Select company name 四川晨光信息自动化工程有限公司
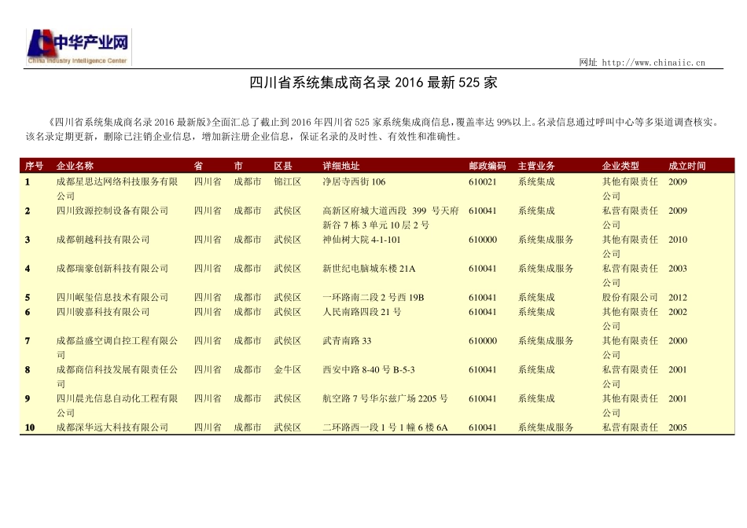747x528 pixels. click(x=116, y=405)
